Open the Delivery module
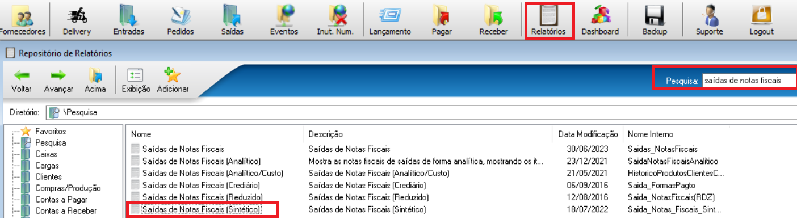The image size is (797, 219). (x=77, y=20)
